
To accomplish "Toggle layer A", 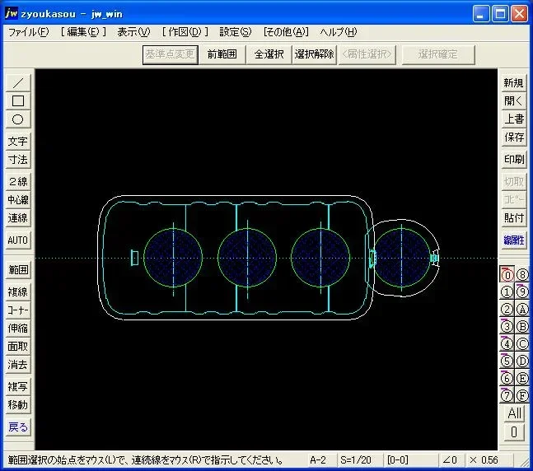I will pyautogui.click(x=522, y=310).
